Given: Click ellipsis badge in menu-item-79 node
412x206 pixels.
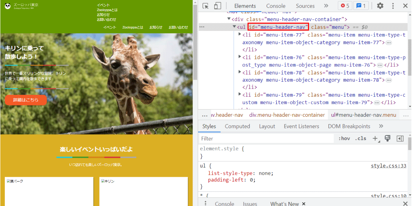Looking at the screenshot, I should point(377,102).
